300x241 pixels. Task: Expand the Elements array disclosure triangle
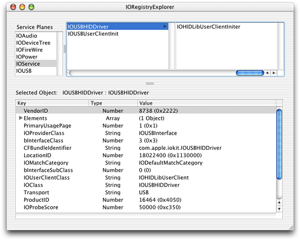coord(20,118)
